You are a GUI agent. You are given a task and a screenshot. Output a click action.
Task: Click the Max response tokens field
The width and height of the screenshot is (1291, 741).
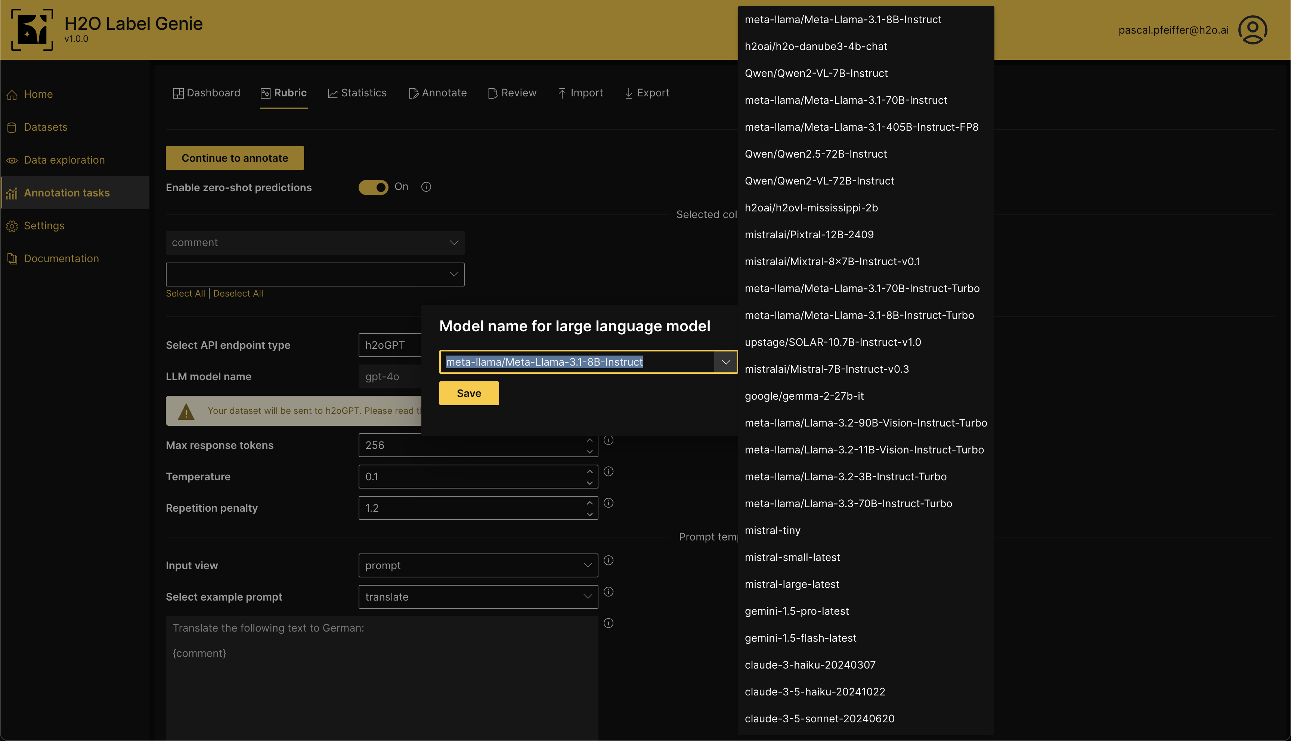[x=471, y=445]
